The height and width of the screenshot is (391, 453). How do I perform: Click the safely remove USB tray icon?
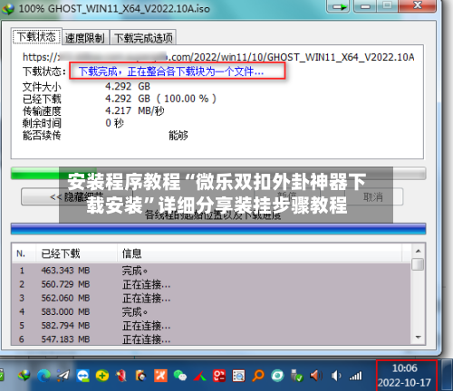pyautogui.click(x=296, y=376)
